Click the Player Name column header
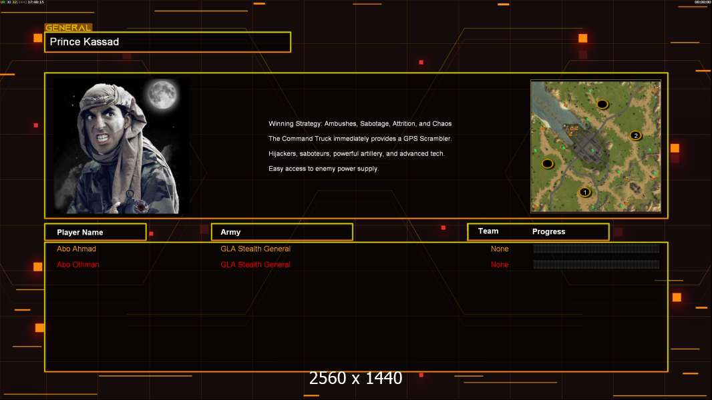This screenshot has height=400, width=712. [x=96, y=232]
